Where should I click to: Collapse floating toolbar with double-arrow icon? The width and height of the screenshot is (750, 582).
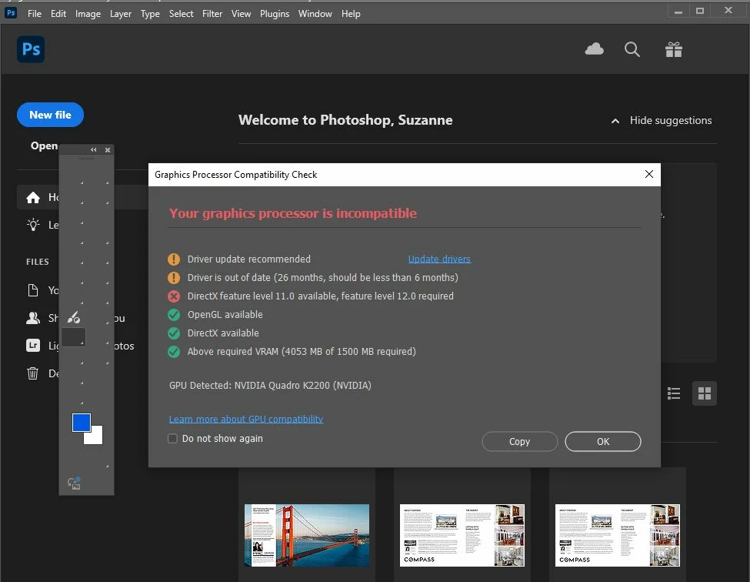pos(94,150)
